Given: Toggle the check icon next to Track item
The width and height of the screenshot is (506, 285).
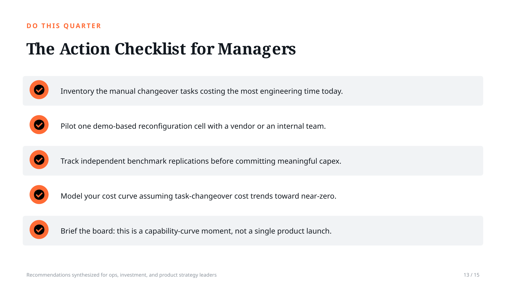Looking at the screenshot, I should click(x=39, y=160).
